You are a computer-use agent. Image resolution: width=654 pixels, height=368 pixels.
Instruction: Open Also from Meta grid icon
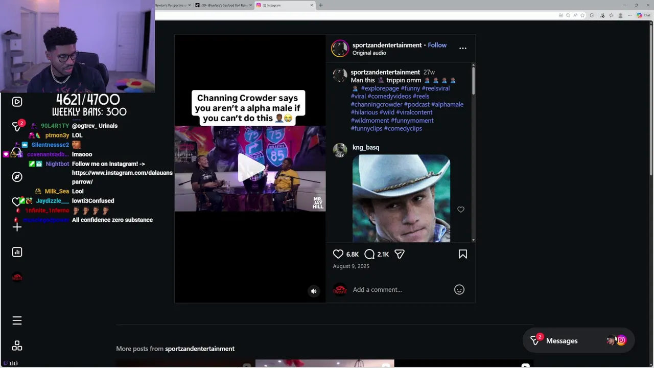pyautogui.click(x=17, y=346)
